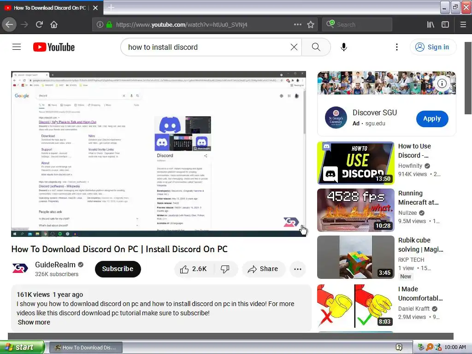The image size is (472, 354).
Task: Click the page vertical scrollbar thumb
Action: [468, 78]
